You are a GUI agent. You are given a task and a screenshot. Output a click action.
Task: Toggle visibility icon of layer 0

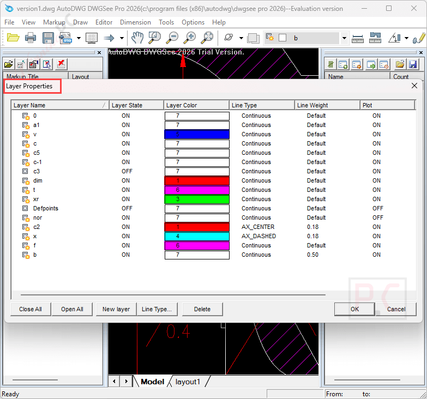coord(26,116)
